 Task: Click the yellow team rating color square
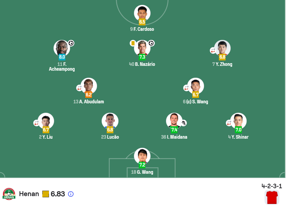tap(46, 194)
